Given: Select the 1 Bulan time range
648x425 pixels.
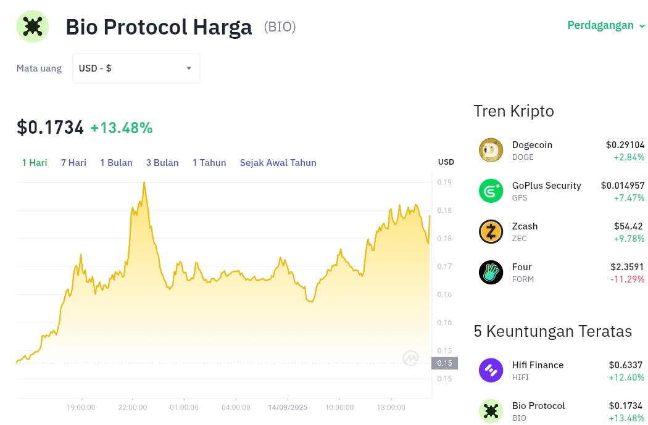Looking at the screenshot, I should point(116,163).
